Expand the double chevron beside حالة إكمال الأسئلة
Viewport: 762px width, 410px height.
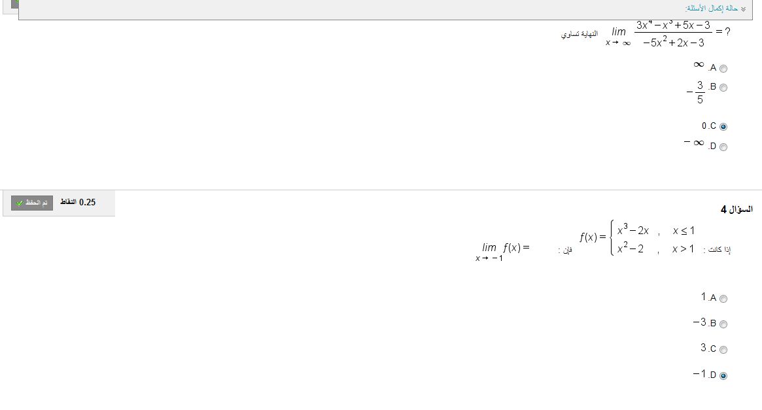pyautogui.click(x=743, y=9)
